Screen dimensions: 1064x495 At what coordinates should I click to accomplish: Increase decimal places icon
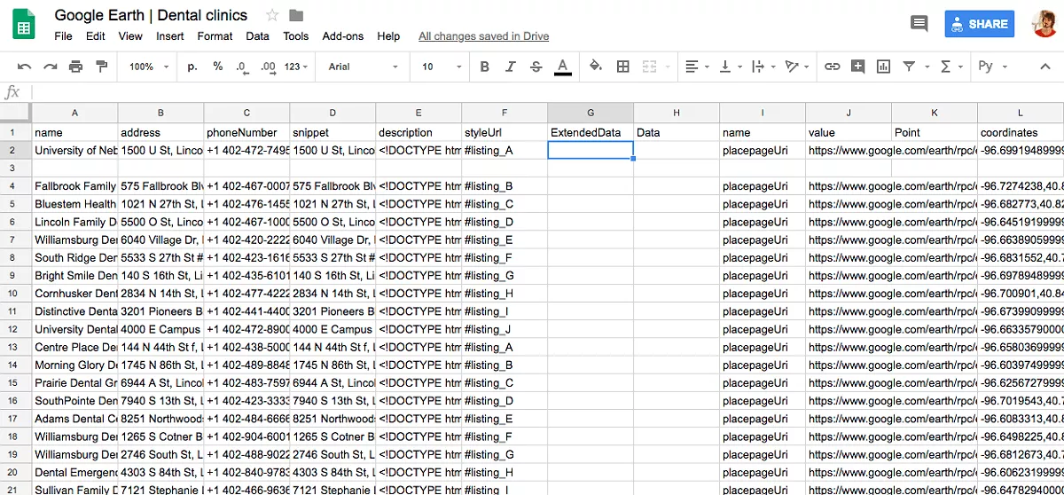[x=268, y=67]
